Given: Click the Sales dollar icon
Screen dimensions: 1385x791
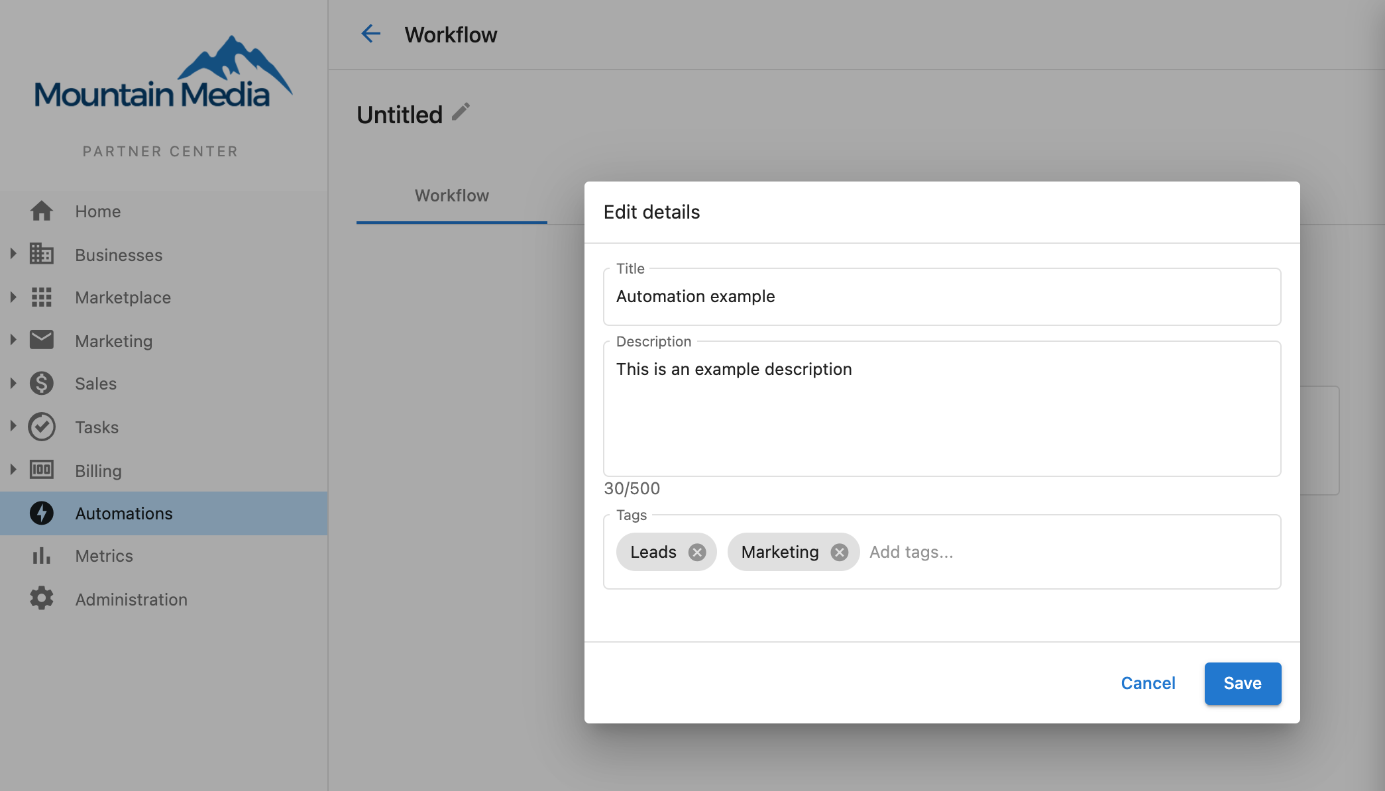Looking at the screenshot, I should coord(41,384).
